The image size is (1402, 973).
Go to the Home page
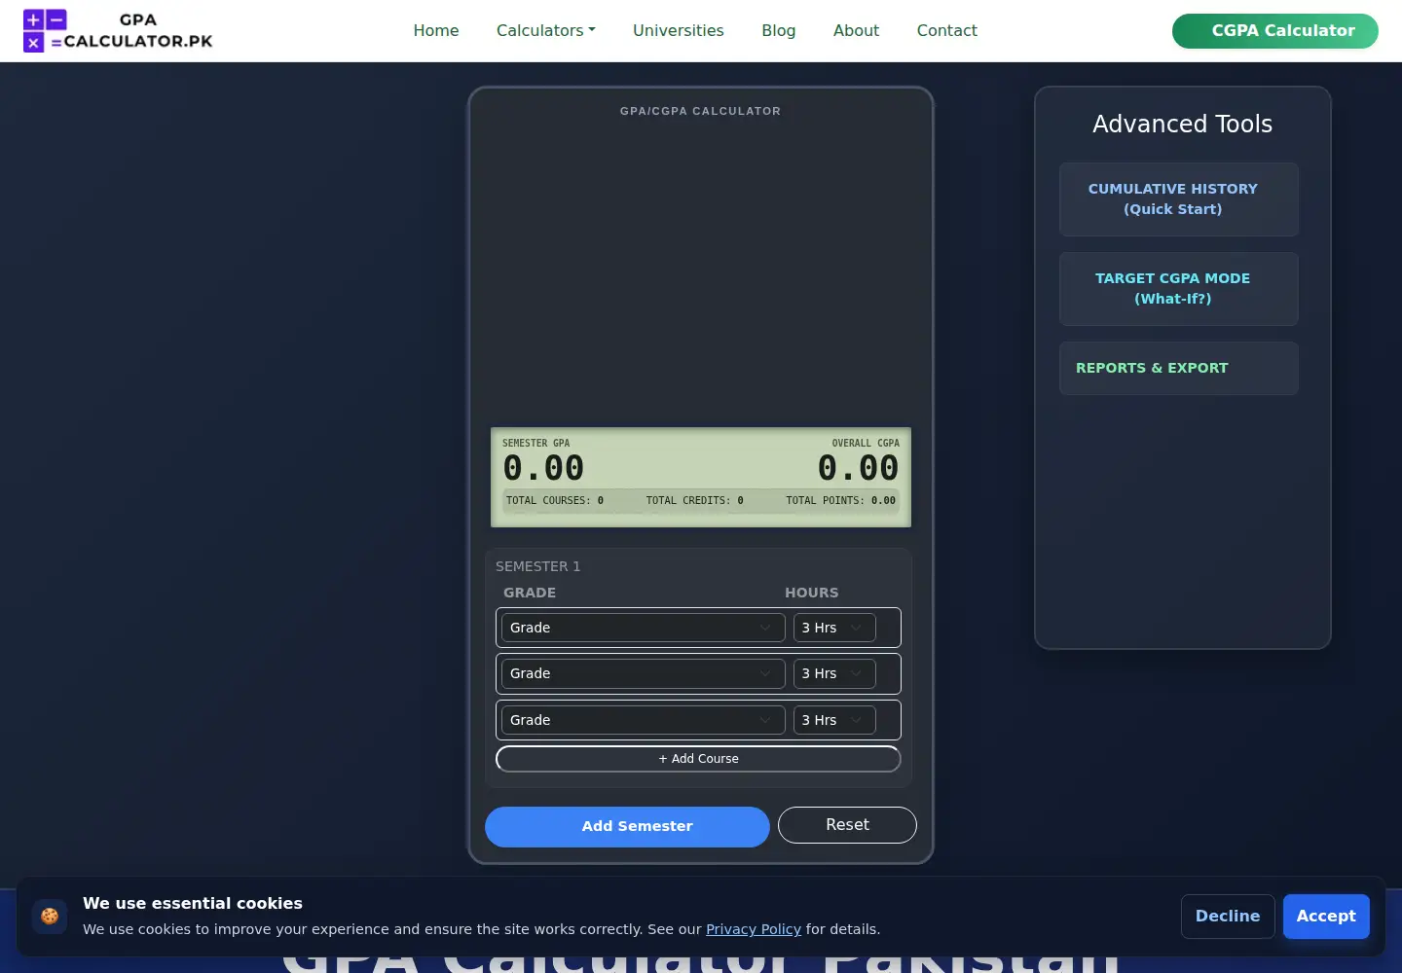[x=436, y=30]
